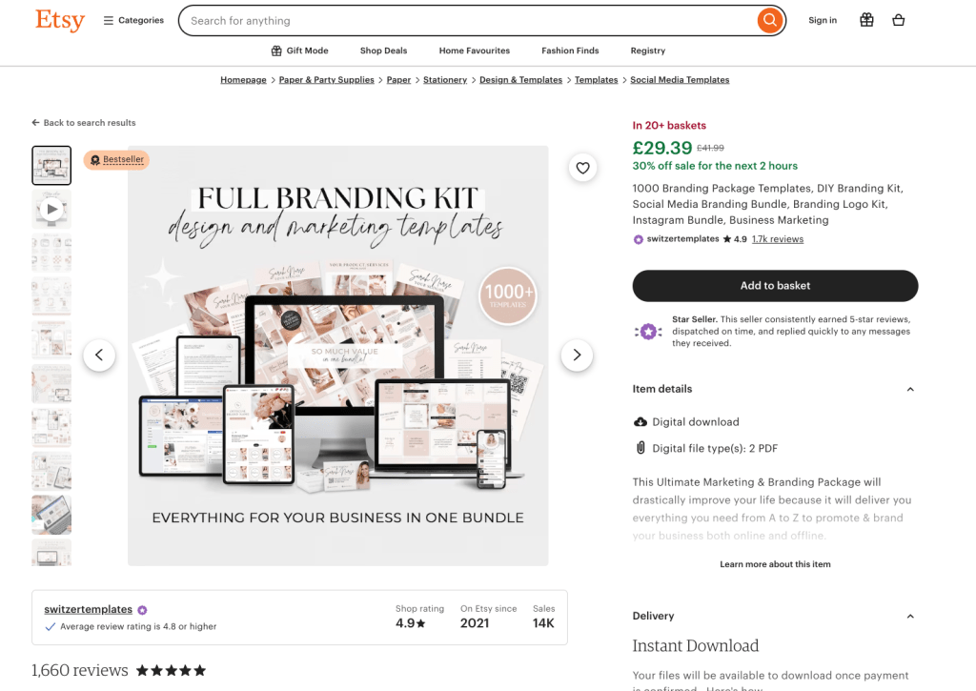
Task: Favourite item with the heart icon
Action: point(582,168)
